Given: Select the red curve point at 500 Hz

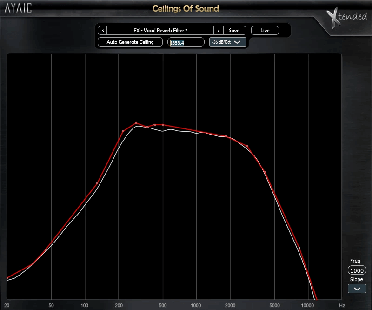Looking at the screenshot, I should point(162,125).
